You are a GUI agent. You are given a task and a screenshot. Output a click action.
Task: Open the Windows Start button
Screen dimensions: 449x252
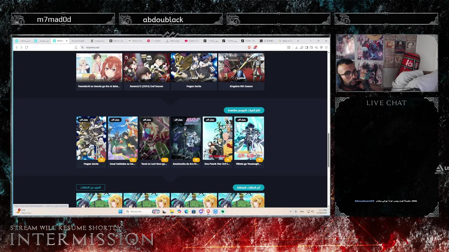click(x=120, y=211)
